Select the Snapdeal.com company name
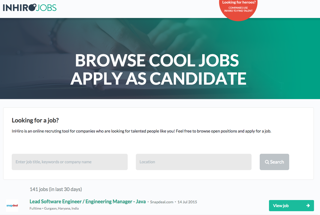The height and width of the screenshot is (215, 320). (x=162, y=202)
